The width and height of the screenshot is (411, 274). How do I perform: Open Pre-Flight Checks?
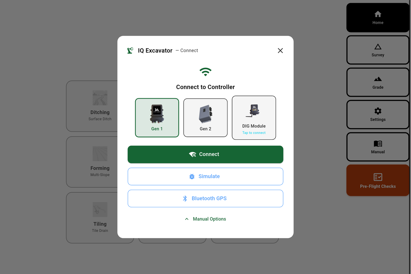pyautogui.click(x=378, y=180)
